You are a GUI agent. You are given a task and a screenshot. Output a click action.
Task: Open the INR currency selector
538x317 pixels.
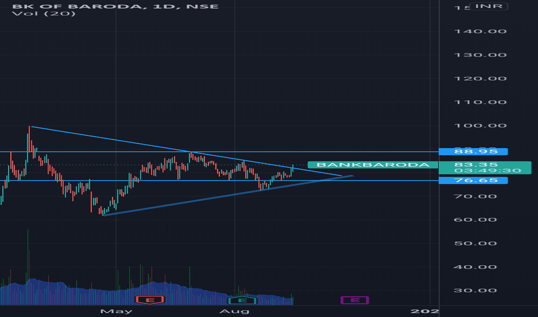tap(488, 6)
